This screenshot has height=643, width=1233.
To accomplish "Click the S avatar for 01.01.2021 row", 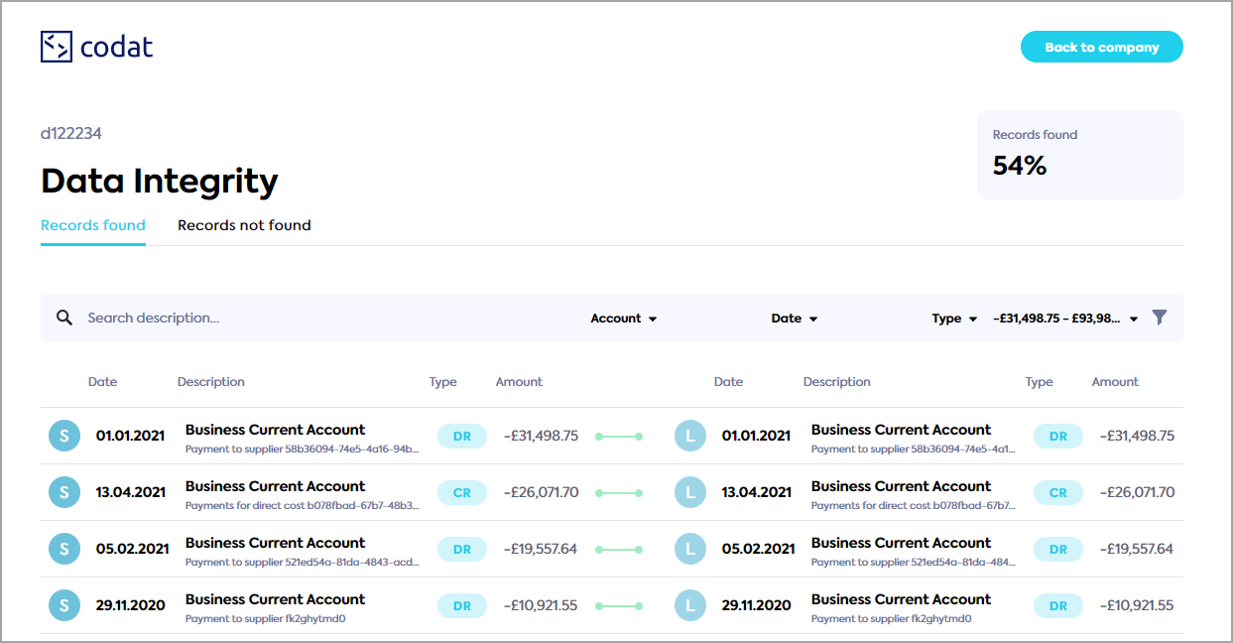I will (x=64, y=436).
